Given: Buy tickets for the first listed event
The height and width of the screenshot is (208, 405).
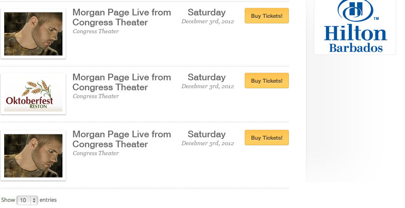Looking at the screenshot, I should tap(266, 16).
